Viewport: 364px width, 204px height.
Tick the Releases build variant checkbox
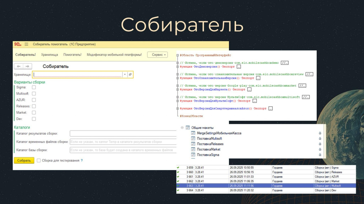click(x=34, y=106)
